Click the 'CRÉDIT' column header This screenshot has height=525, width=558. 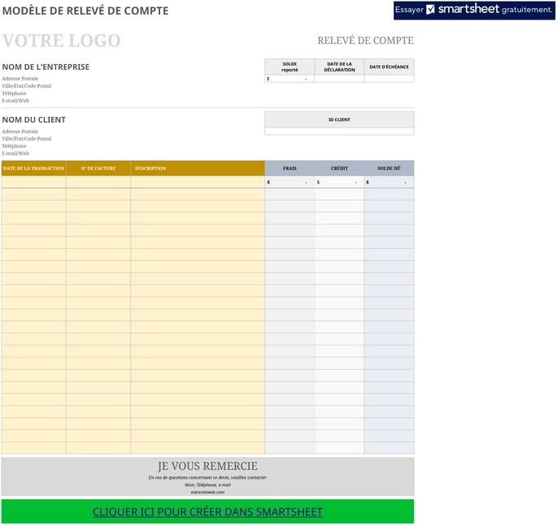(339, 168)
